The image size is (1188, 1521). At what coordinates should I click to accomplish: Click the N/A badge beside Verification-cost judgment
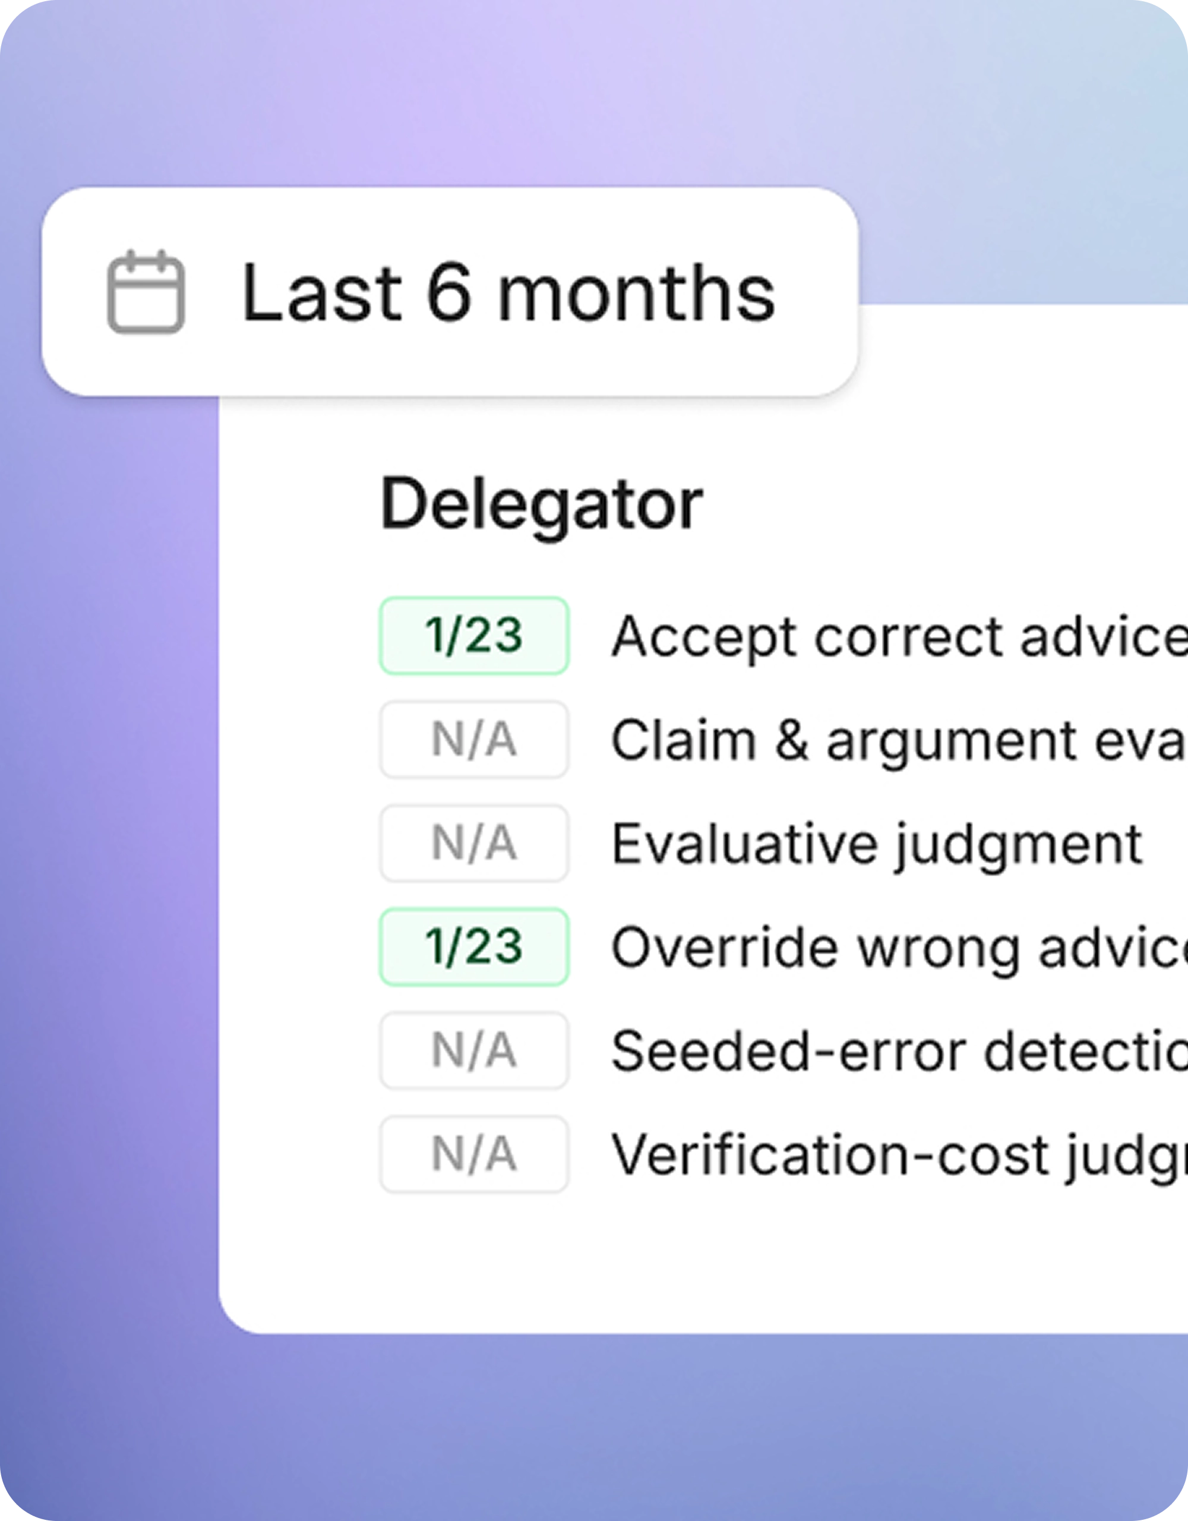click(474, 1154)
